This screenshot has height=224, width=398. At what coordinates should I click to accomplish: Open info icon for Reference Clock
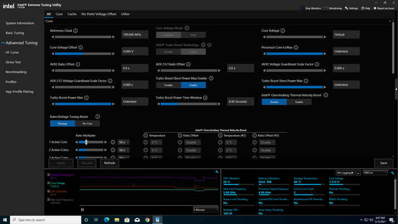[76, 31]
